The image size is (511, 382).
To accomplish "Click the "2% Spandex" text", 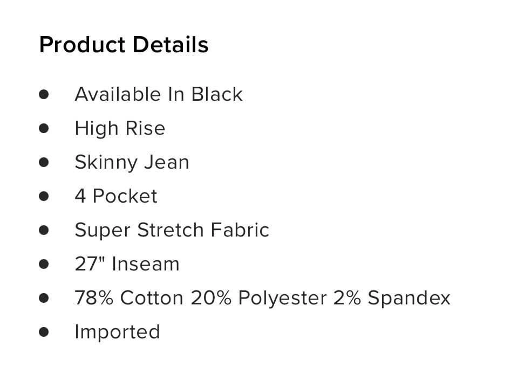I will [391, 298].
